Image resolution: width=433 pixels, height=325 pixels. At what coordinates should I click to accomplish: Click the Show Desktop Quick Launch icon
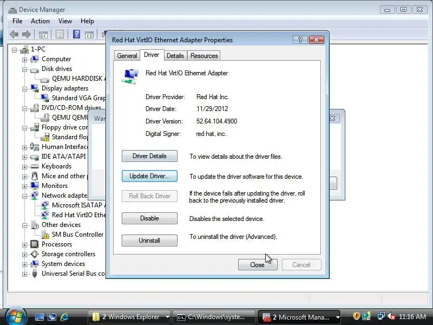pos(39,317)
